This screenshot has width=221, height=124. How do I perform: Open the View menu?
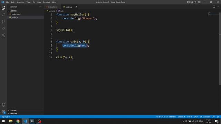(28, 2)
